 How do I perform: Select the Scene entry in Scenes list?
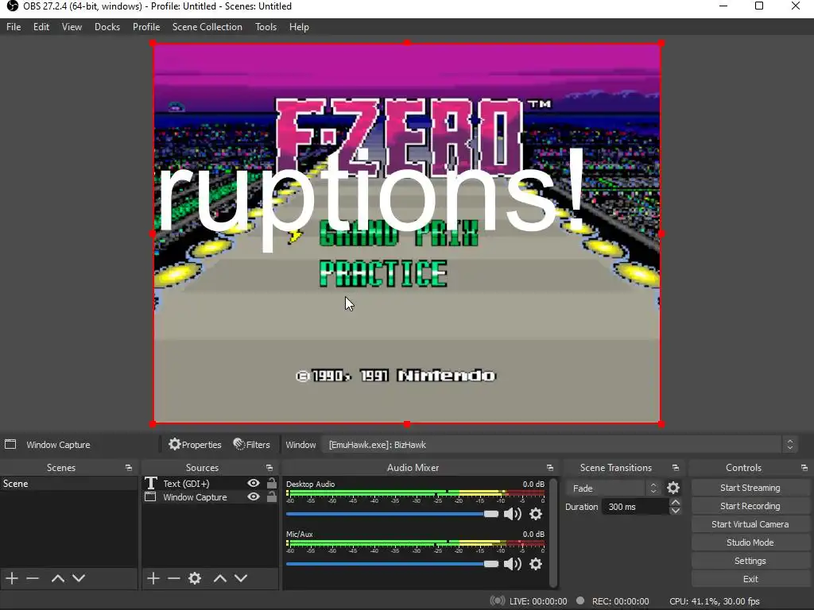68,484
